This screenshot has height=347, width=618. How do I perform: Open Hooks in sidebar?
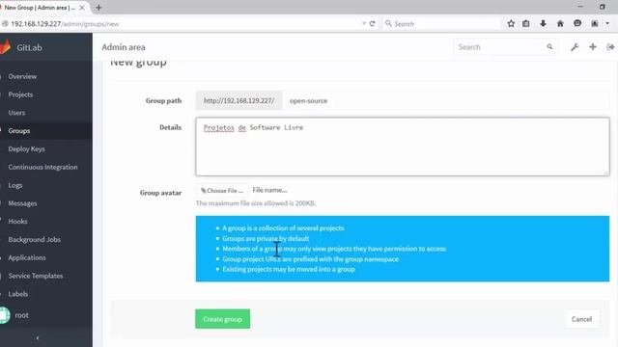(x=17, y=221)
